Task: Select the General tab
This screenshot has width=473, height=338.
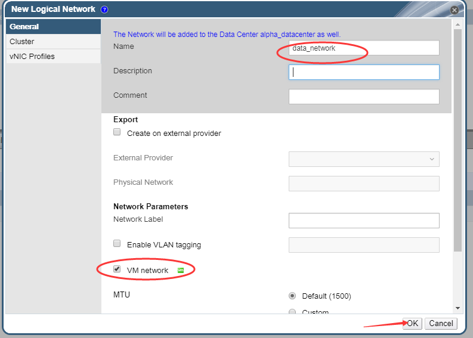Action: 53,27
